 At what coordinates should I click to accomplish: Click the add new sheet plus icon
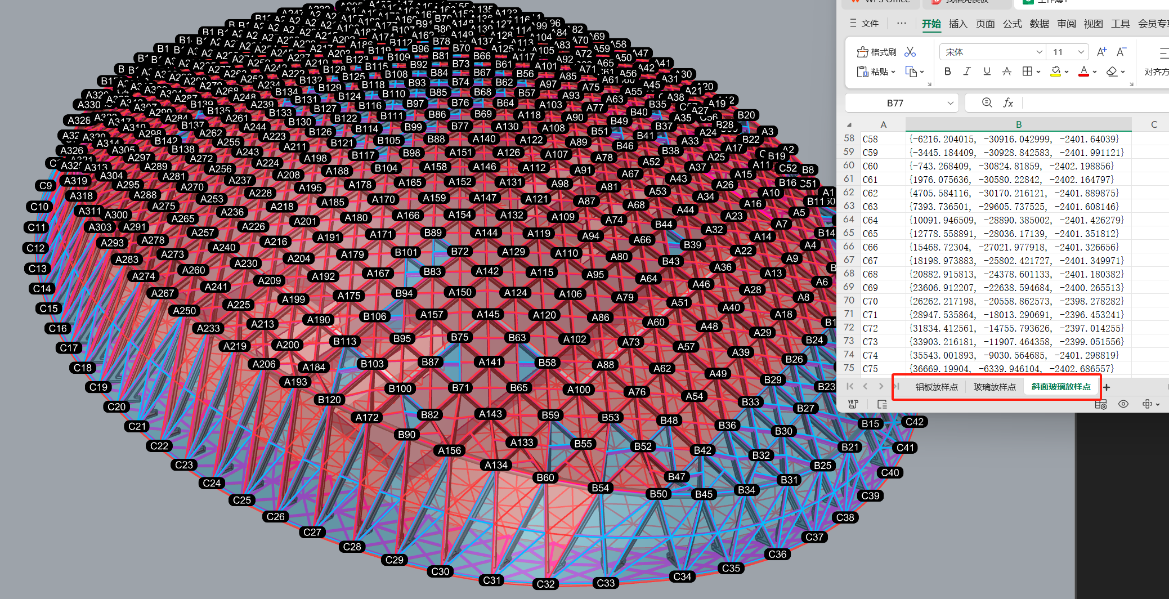click(1107, 387)
